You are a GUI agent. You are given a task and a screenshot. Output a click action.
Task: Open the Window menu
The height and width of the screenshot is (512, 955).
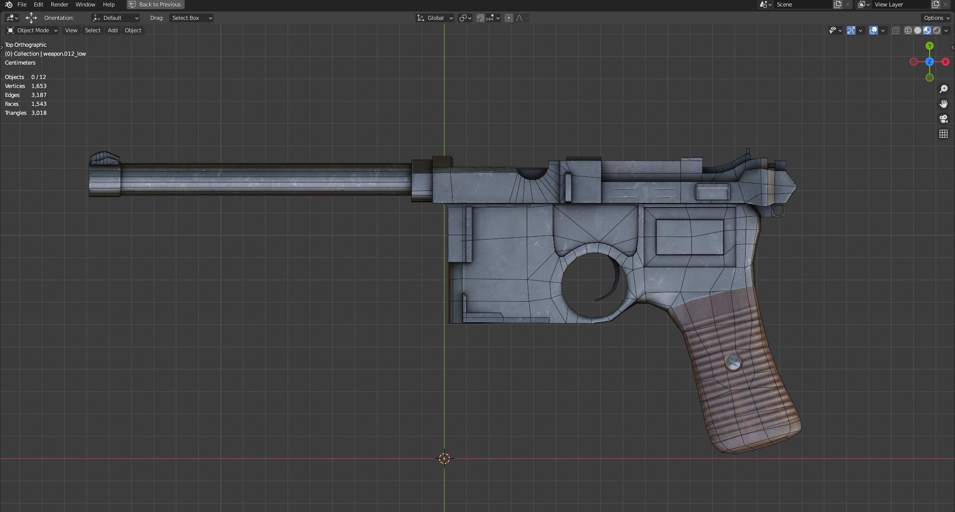coord(85,4)
